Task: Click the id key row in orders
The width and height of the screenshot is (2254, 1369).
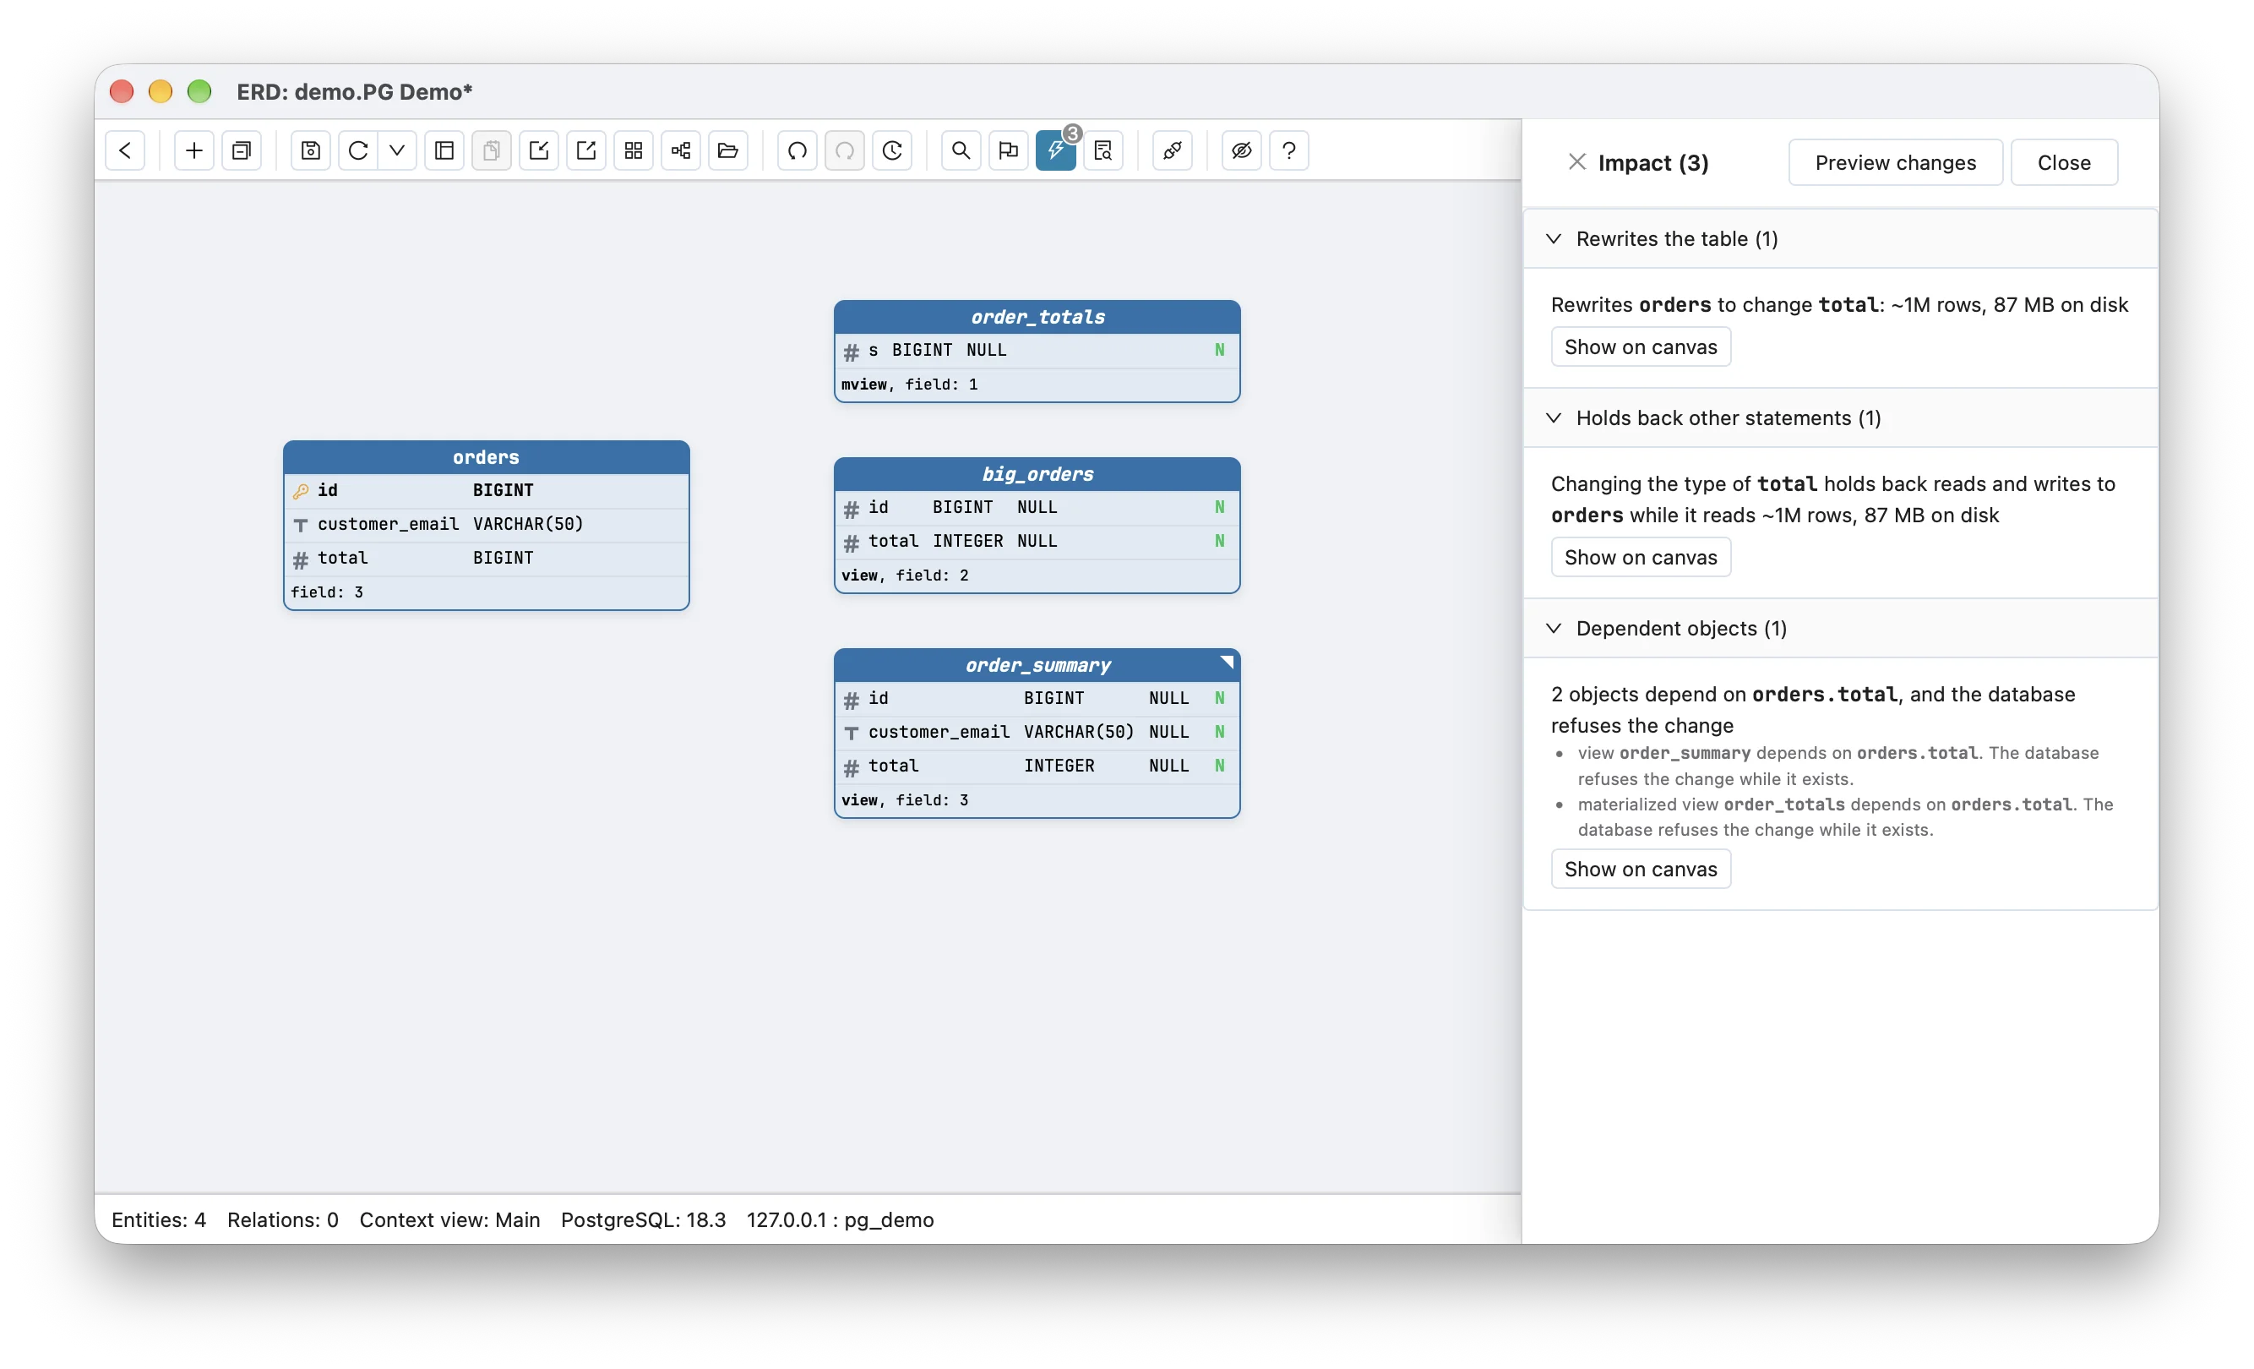Action: pyautogui.click(x=487, y=490)
